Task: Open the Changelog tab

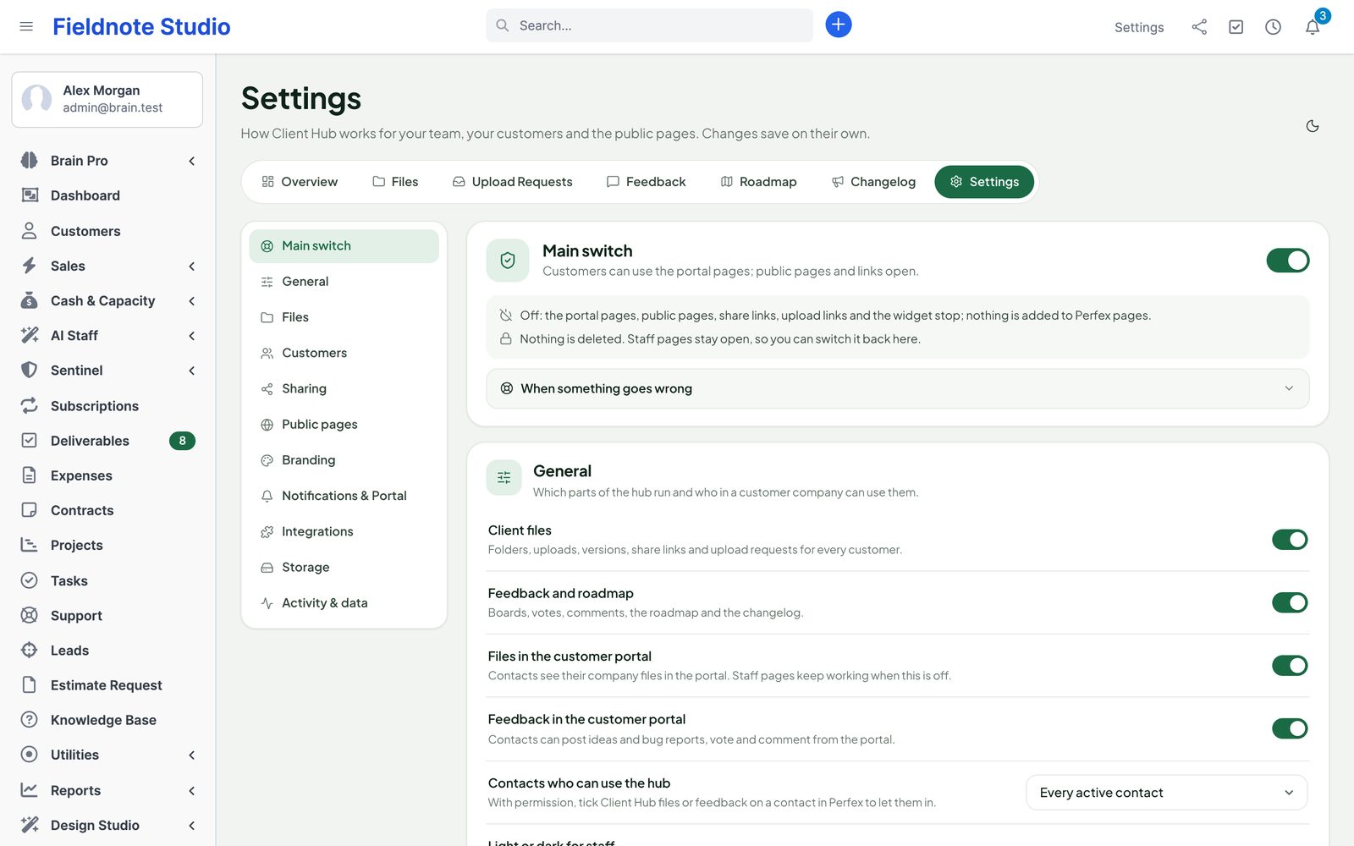Action: [x=873, y=182]
